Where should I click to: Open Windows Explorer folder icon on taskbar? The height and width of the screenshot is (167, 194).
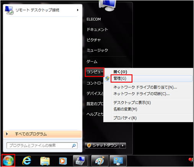[45, 161]
